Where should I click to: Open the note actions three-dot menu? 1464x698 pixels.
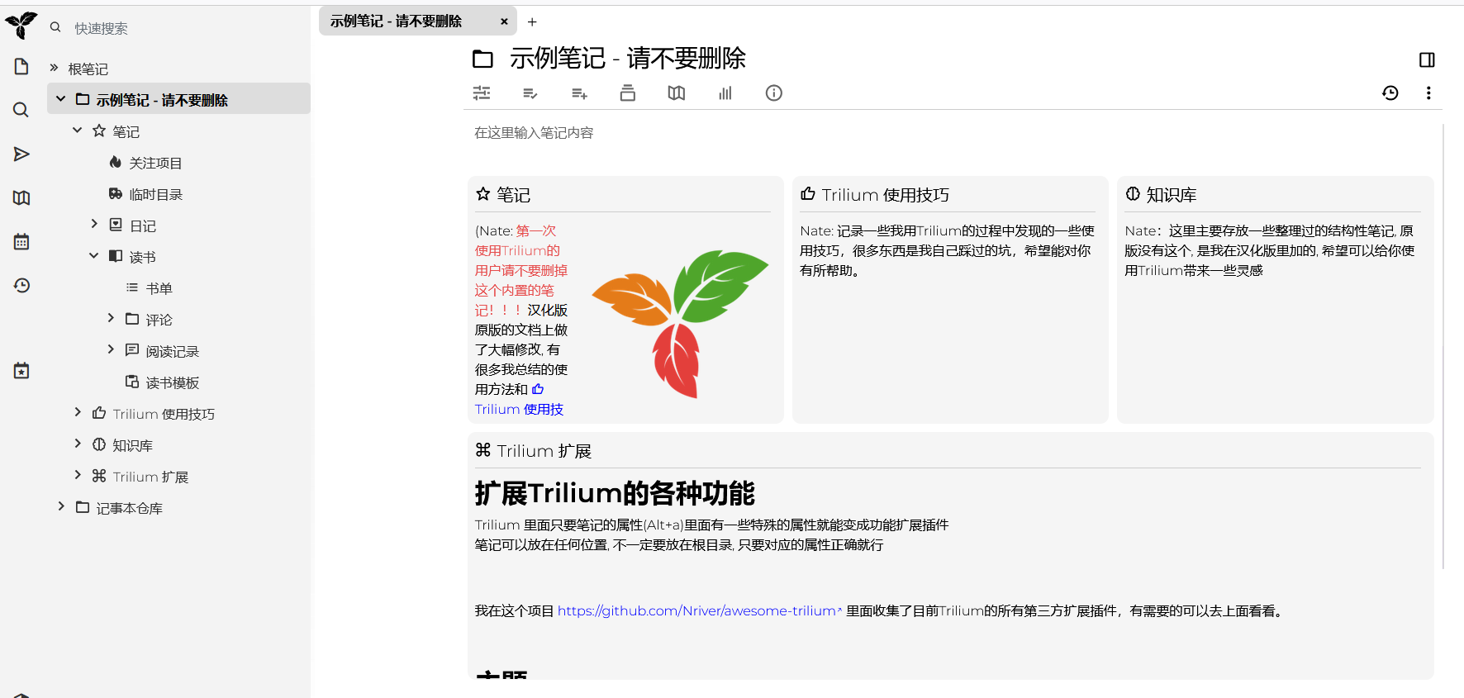(x=1428, y=93)
